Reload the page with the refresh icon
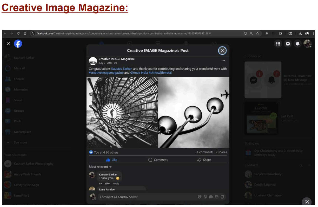318x207 pixels. 18,33
